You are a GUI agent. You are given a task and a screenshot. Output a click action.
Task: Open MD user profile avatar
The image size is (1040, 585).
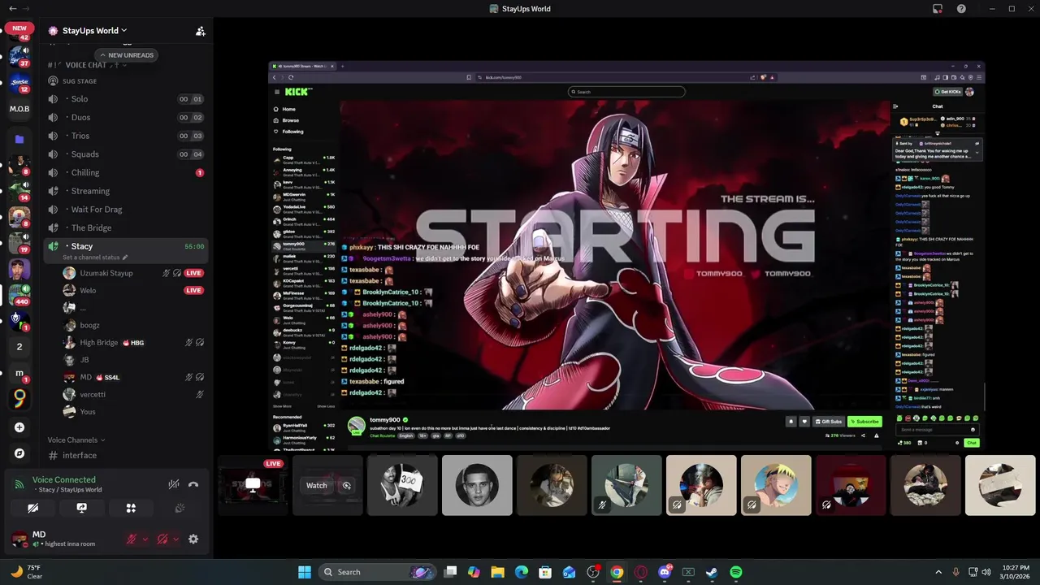[18, 538]
